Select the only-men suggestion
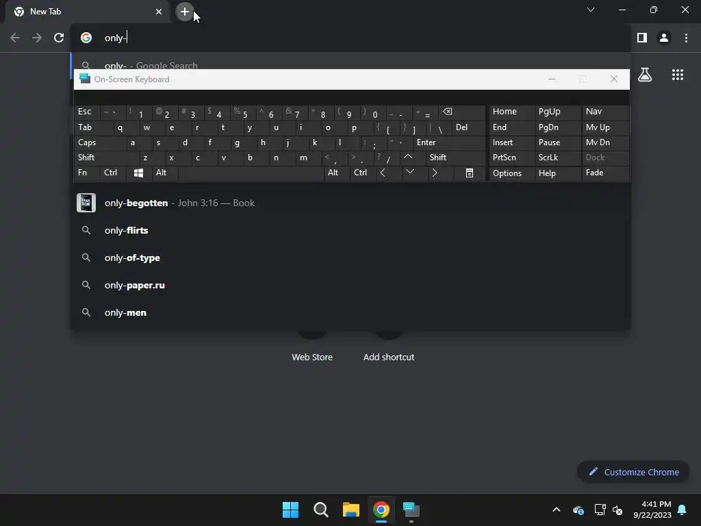 click(x=350, y=312)
